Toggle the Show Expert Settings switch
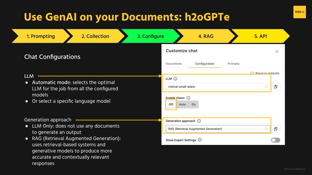 pyautogui.click(x=275, y=140)
